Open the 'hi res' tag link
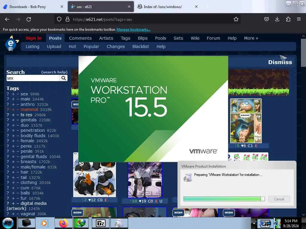The width and height of the screenshot is (306, 229). 26,115
